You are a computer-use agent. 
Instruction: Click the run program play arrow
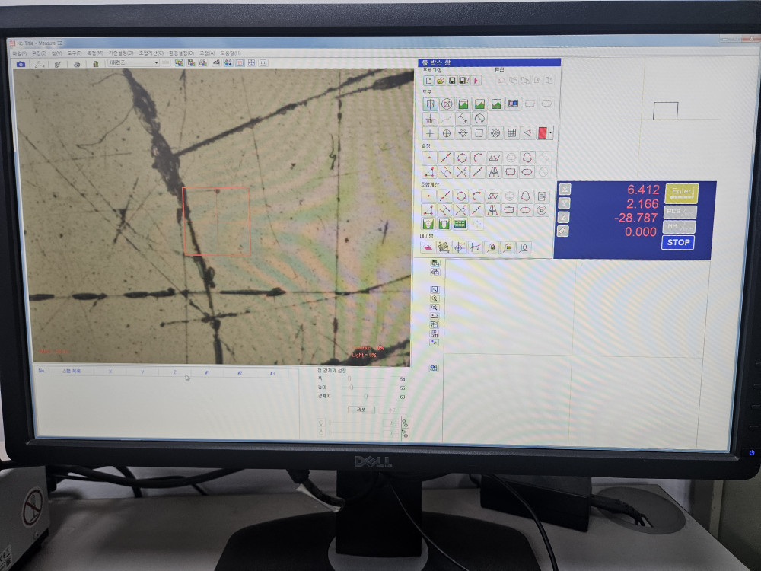coord(477,81)
